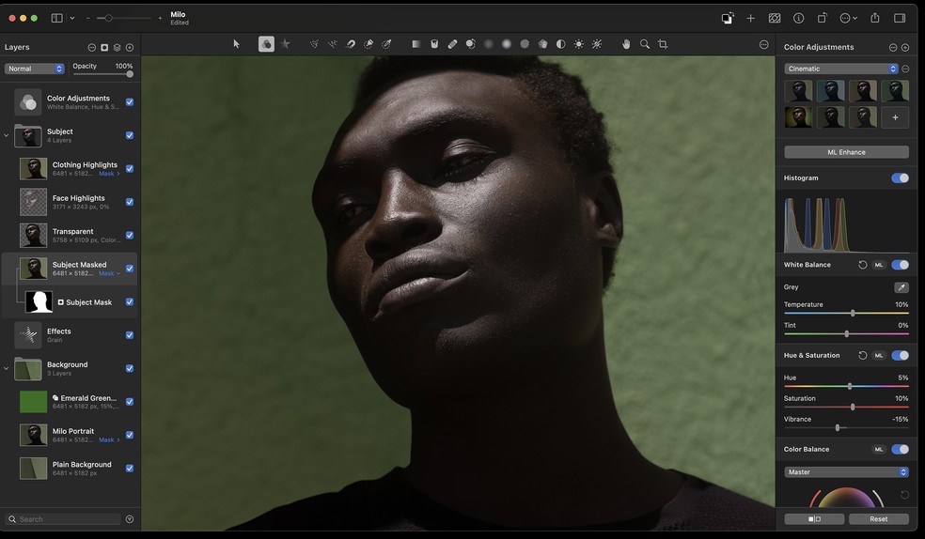This screenshot has height=539, width=925.
Task: Open the Master color balance dropdown
Action: coord(846,472)
